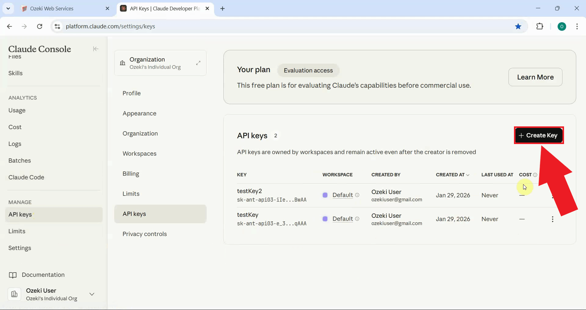This screenshot has height=310, width=586.
Task: Click the Create Key button
Action: click(539, 135)
